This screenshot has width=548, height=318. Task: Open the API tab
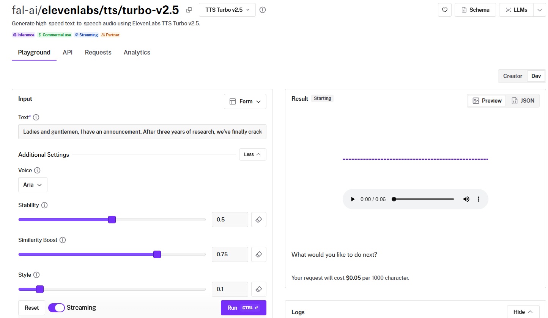pos(68,53)
